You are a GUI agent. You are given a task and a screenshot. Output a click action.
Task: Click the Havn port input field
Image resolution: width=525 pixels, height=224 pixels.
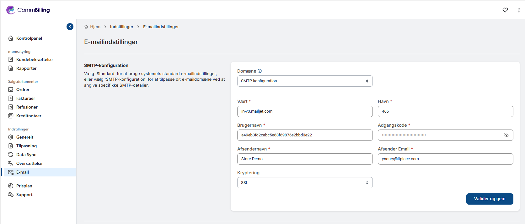(445, 111)
